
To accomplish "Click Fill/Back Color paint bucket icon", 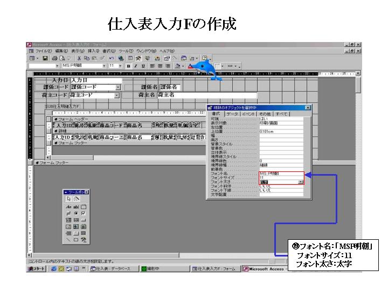I will tap(178, 66).
